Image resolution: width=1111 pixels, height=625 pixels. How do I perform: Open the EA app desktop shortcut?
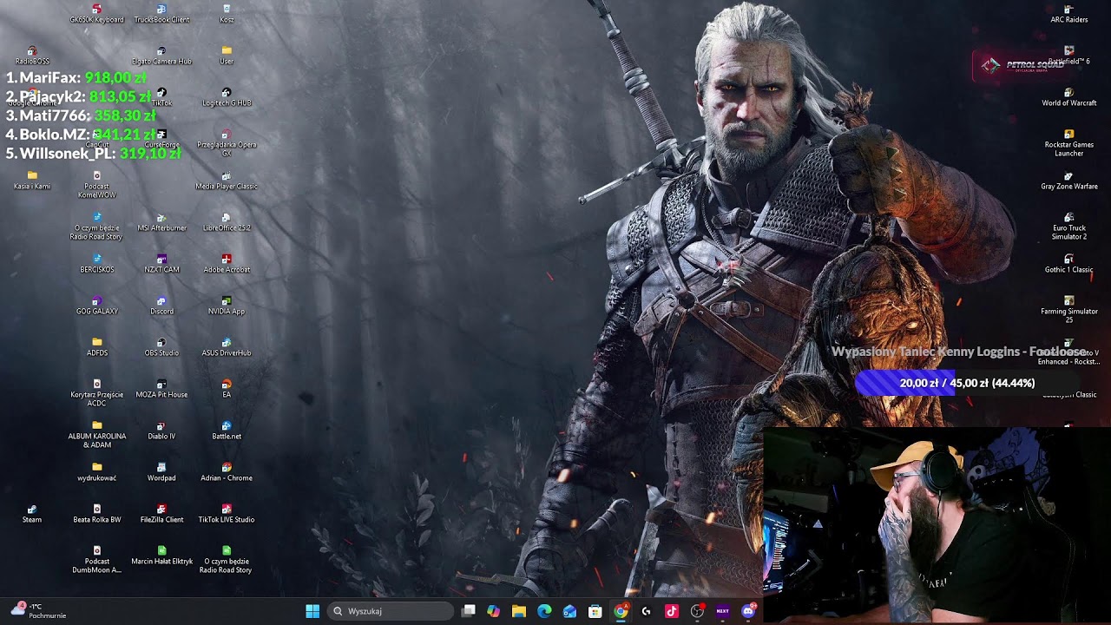click(227, 389)
